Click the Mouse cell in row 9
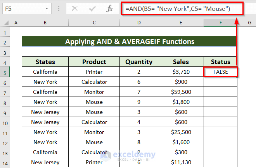Screen dimensions: 256x168 coord(94,112)
